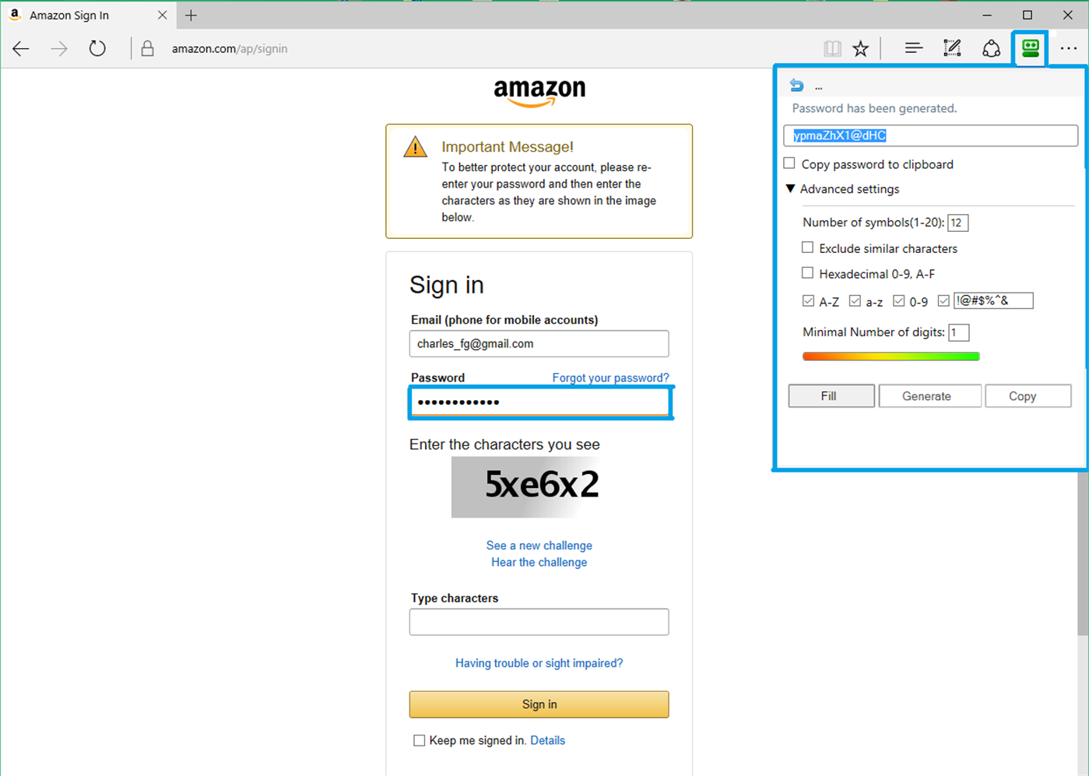The width and height of the screenshot is (1089, 776).
Task: Close the Amazon Sign In tab
Action: (162, 15)
